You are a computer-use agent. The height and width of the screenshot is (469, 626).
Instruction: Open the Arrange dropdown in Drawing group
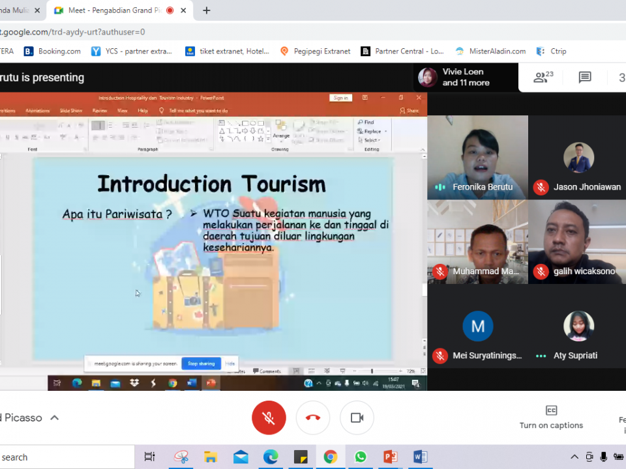281,130
